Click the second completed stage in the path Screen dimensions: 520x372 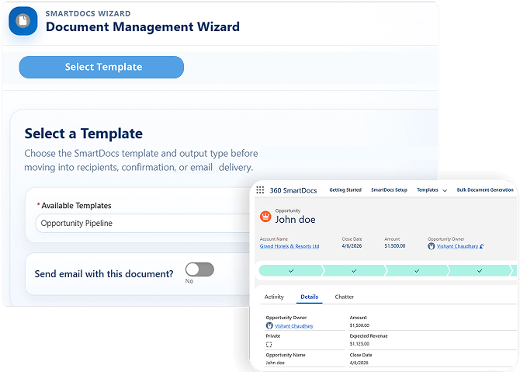coord(354,271)
